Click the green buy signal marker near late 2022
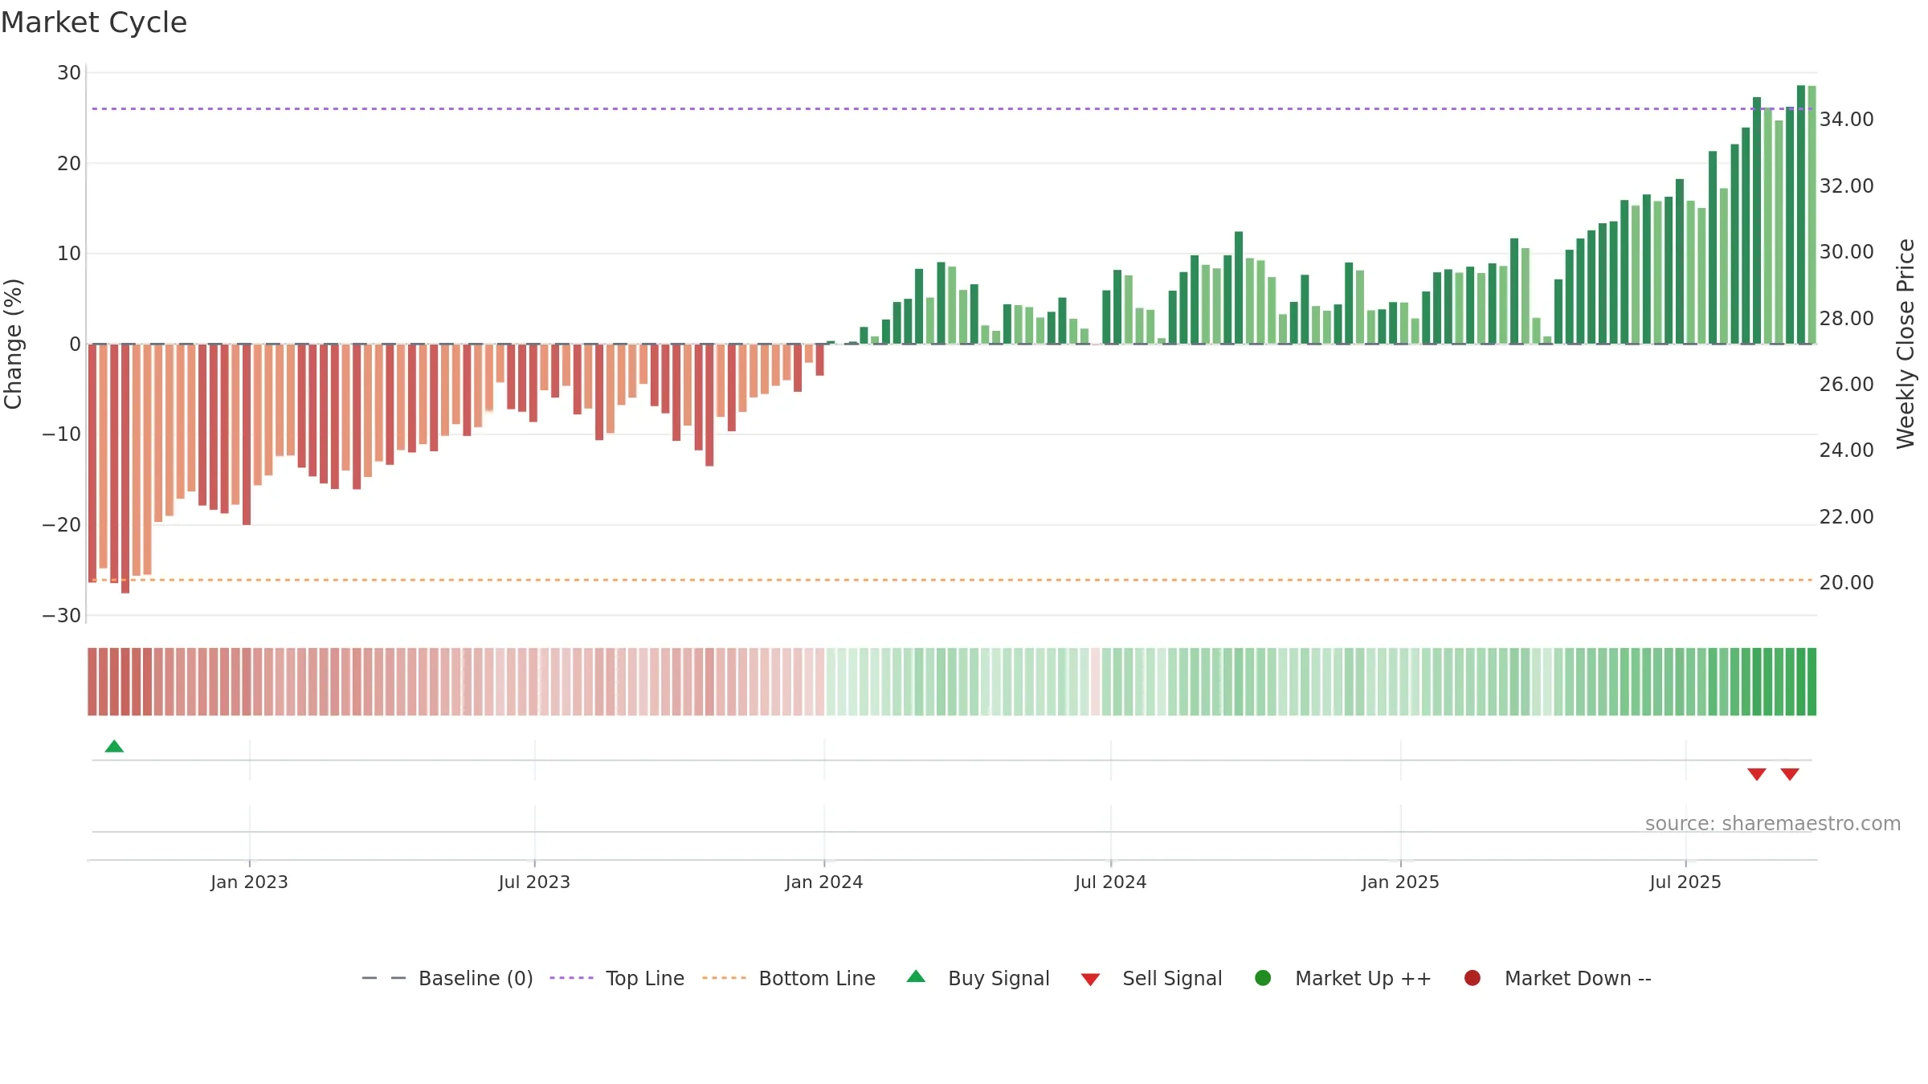1928x1084 pixels. [x=114, y=746]
